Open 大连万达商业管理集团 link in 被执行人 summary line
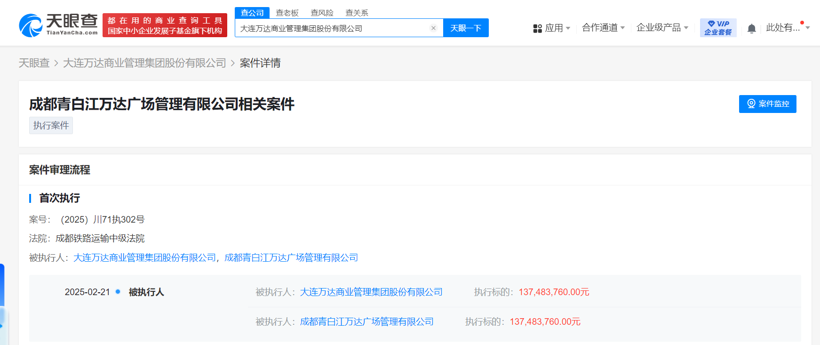Image resolution: width=820 pixels, height=345 pixels. [144, 258]
